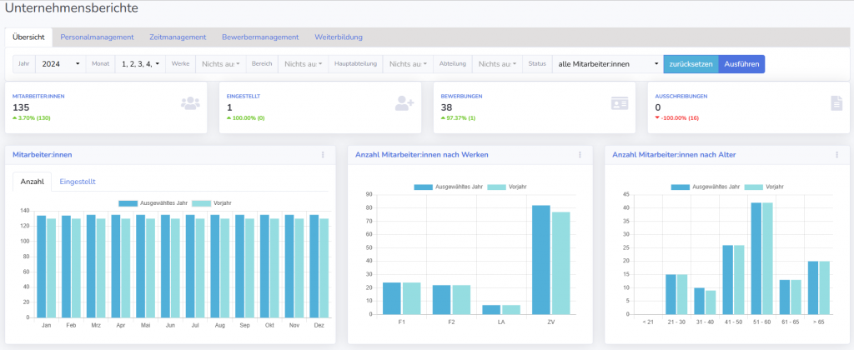Switch to the Personalmanagement tab
This screenshot has width=854, height=350.
click(97, 37)
